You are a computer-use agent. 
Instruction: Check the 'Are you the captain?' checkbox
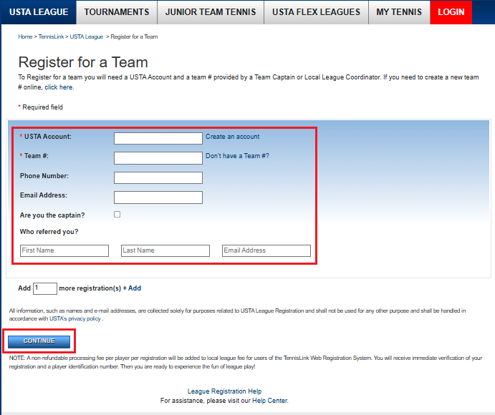(x=117, y=215)
